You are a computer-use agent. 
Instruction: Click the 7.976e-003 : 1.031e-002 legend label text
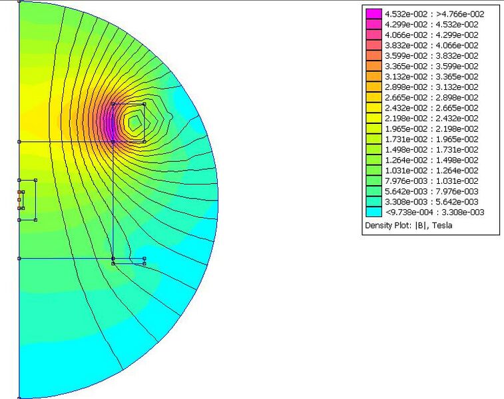[431, 181]
